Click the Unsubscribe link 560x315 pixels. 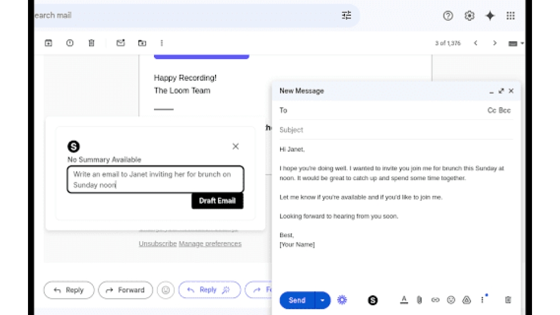tap(157, 243)
